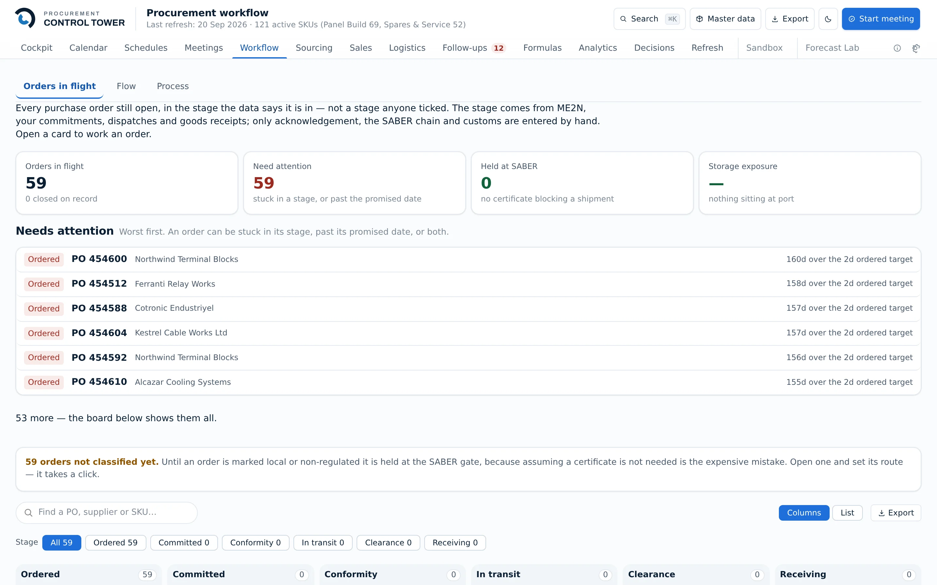Open the Analytics tab
The image size is (937, 585).
pos(597,48)
